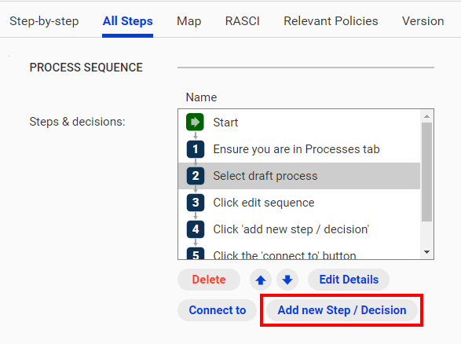Switch to the Step-by-step tab
The image size is (461, 344).
coord(44,21)
